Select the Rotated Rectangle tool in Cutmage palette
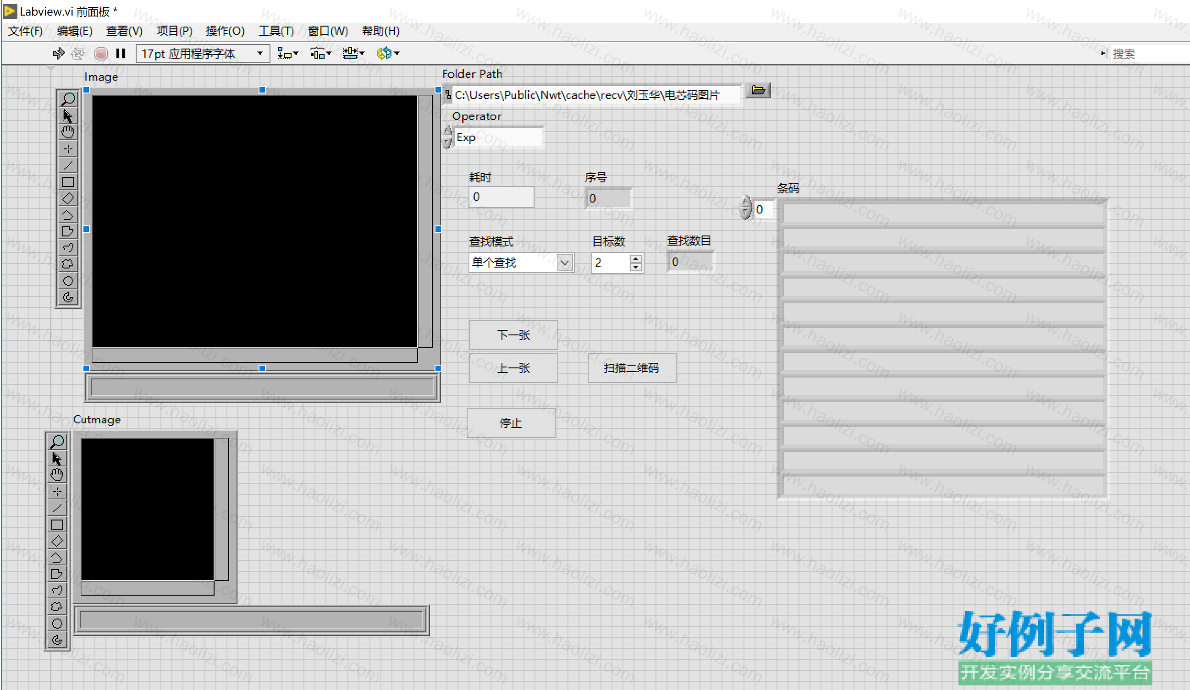This screenshot has height=690, width=1190. [57, 541]
